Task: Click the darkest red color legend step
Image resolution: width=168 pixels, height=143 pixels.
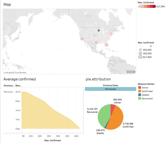Action: [154, 7]
